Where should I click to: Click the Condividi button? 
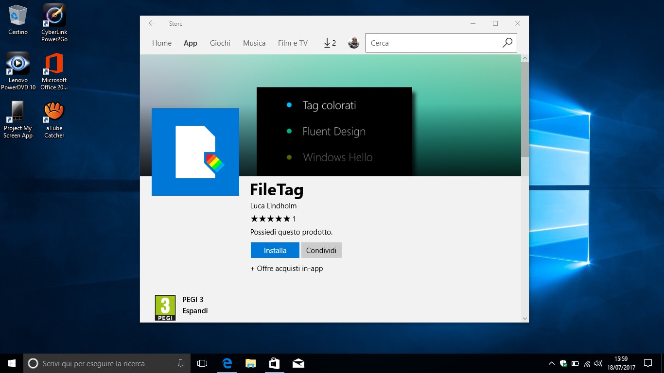(321, 250)
